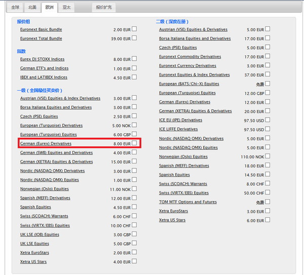Open the 亚太 tab

point(66,8)
